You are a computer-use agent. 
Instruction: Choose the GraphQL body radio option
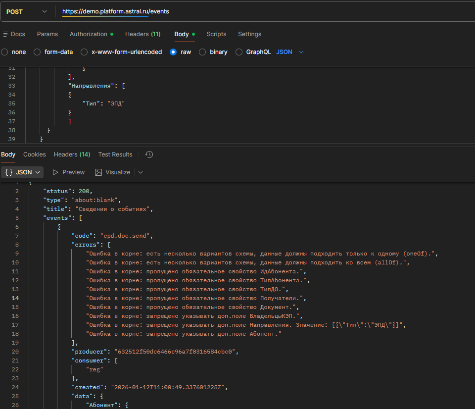tap(239, 52)
